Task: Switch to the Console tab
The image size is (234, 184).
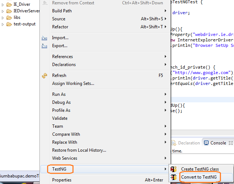Action: pyautogui.click(x=218, y=143)
